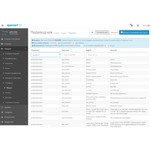Click Главная breadcrumb link
The height and width of the screenshot is (151, 151).
pos(57,33)
